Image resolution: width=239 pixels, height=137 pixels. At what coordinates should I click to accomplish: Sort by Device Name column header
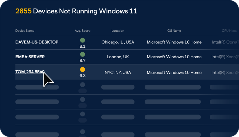25,31
